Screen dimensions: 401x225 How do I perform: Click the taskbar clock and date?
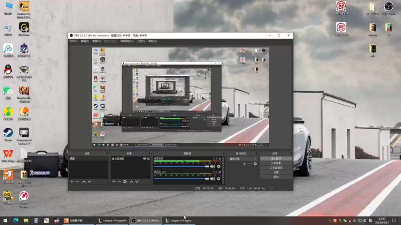coord(382,220)
